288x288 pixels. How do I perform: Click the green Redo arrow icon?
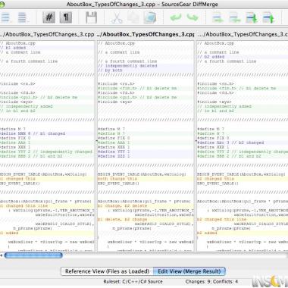(193, 17)
